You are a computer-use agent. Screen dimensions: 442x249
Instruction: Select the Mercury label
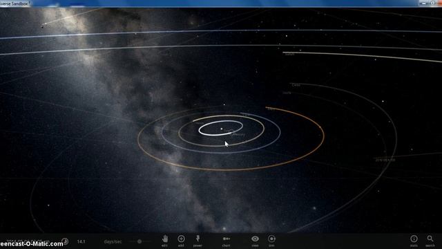pyautogui.click(x=238, y=135)
